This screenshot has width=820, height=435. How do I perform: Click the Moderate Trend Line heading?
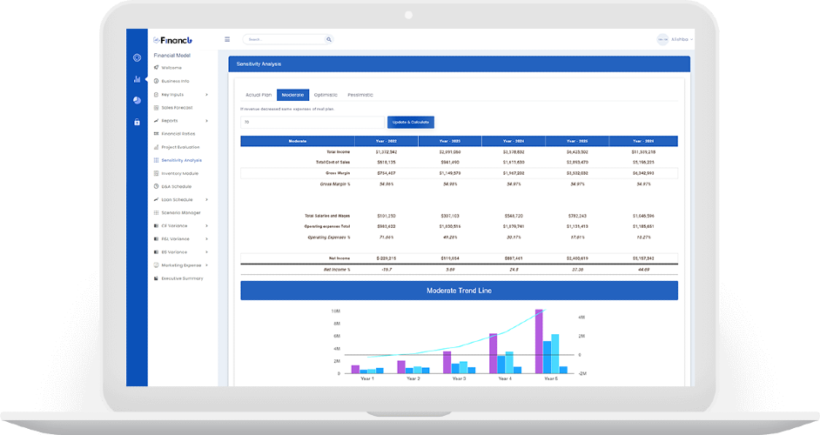coord(459,291)
